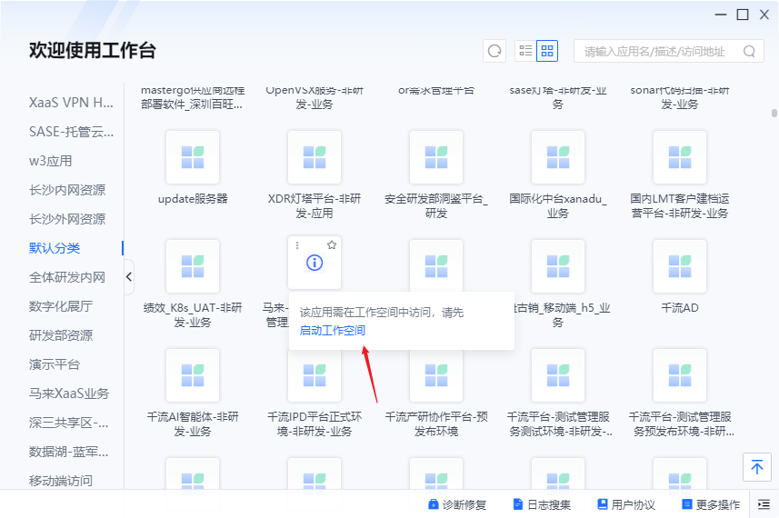
Task: Open 用户协议 from the bottom bar
Action: 625,504
